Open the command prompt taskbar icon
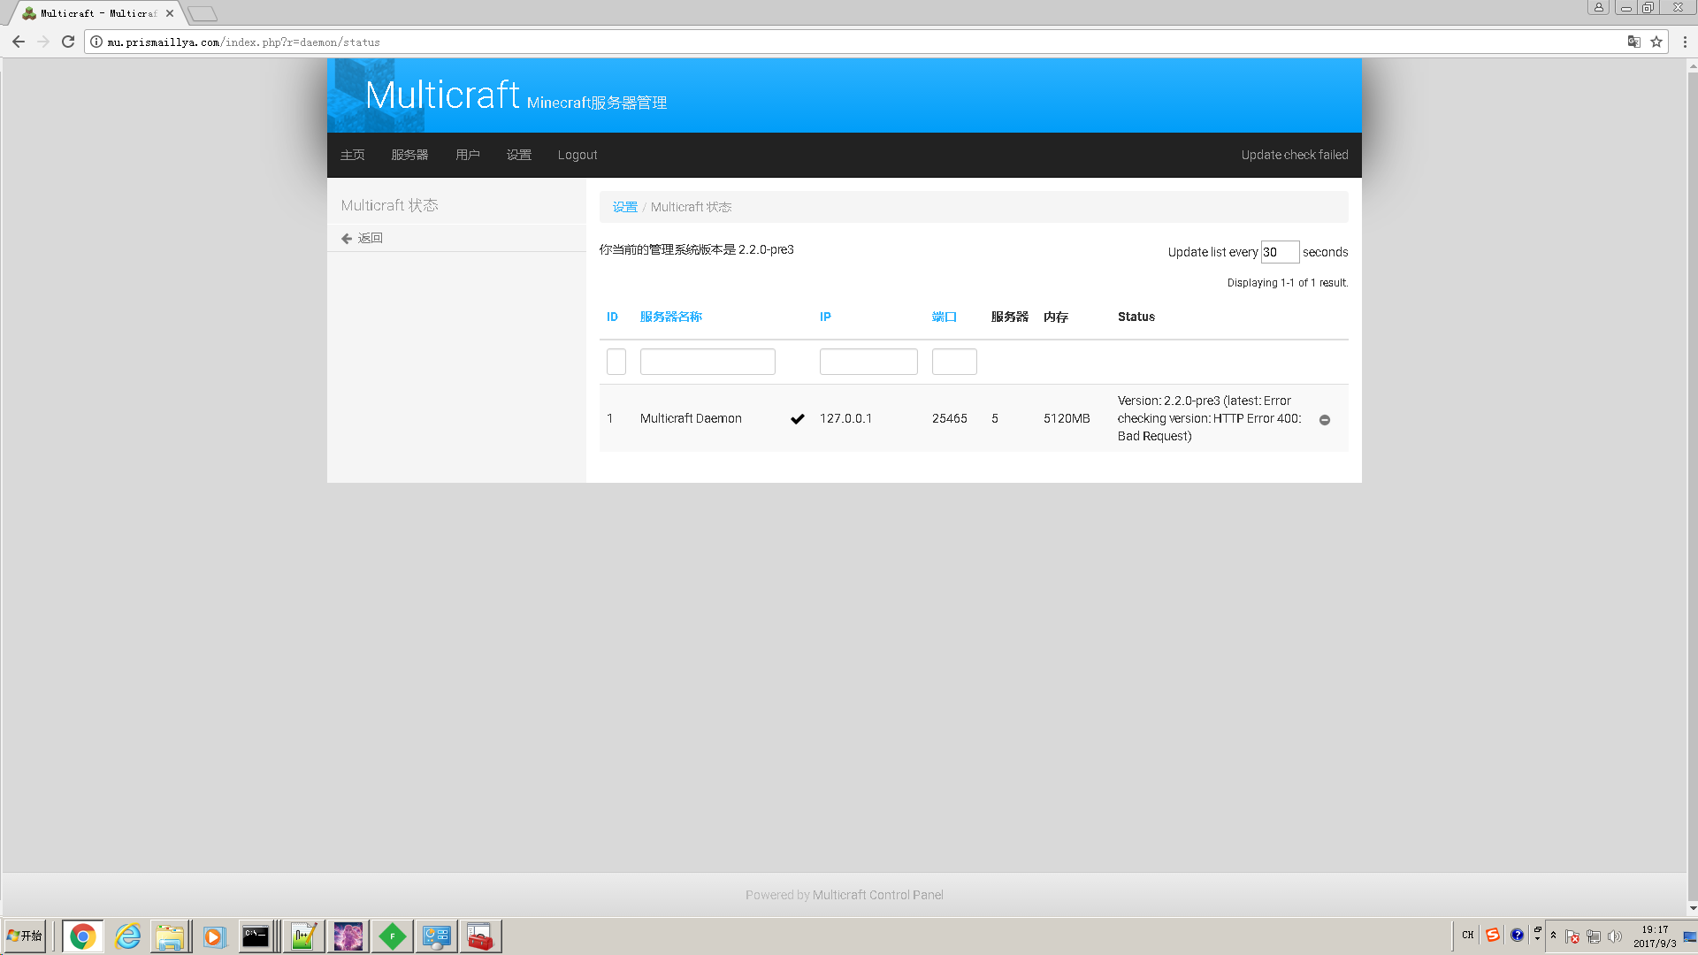The width and height of the screenshot is (1698, 955). (256, 936)
